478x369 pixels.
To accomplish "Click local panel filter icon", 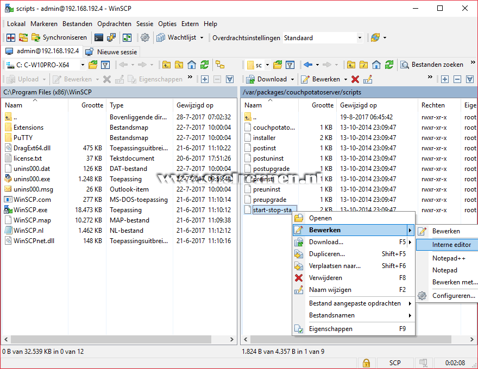I will point(105,65).
